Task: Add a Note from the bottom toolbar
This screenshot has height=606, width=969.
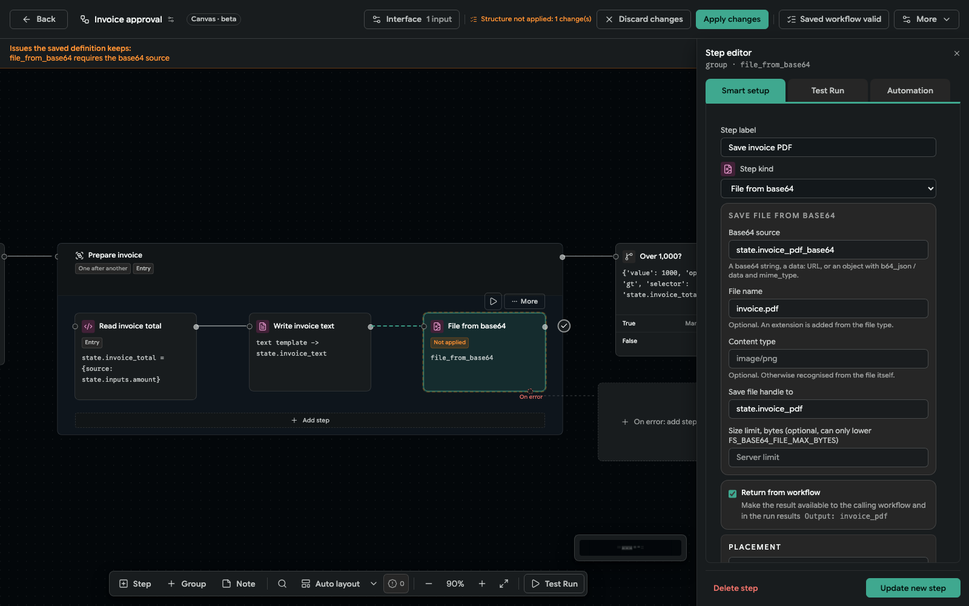Action: [239, 584]
